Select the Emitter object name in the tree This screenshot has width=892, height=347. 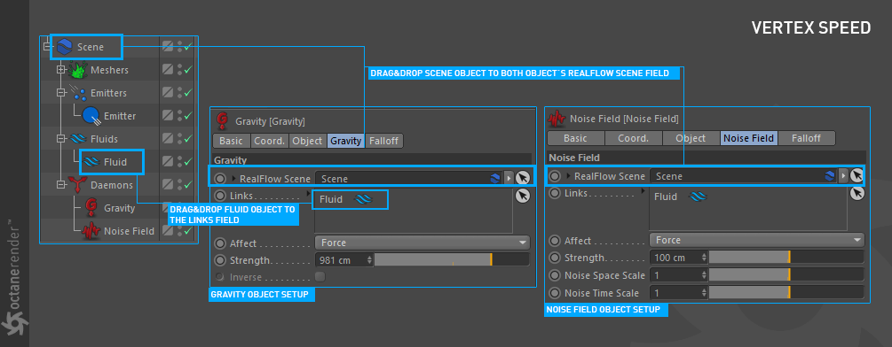coord(120,116)
